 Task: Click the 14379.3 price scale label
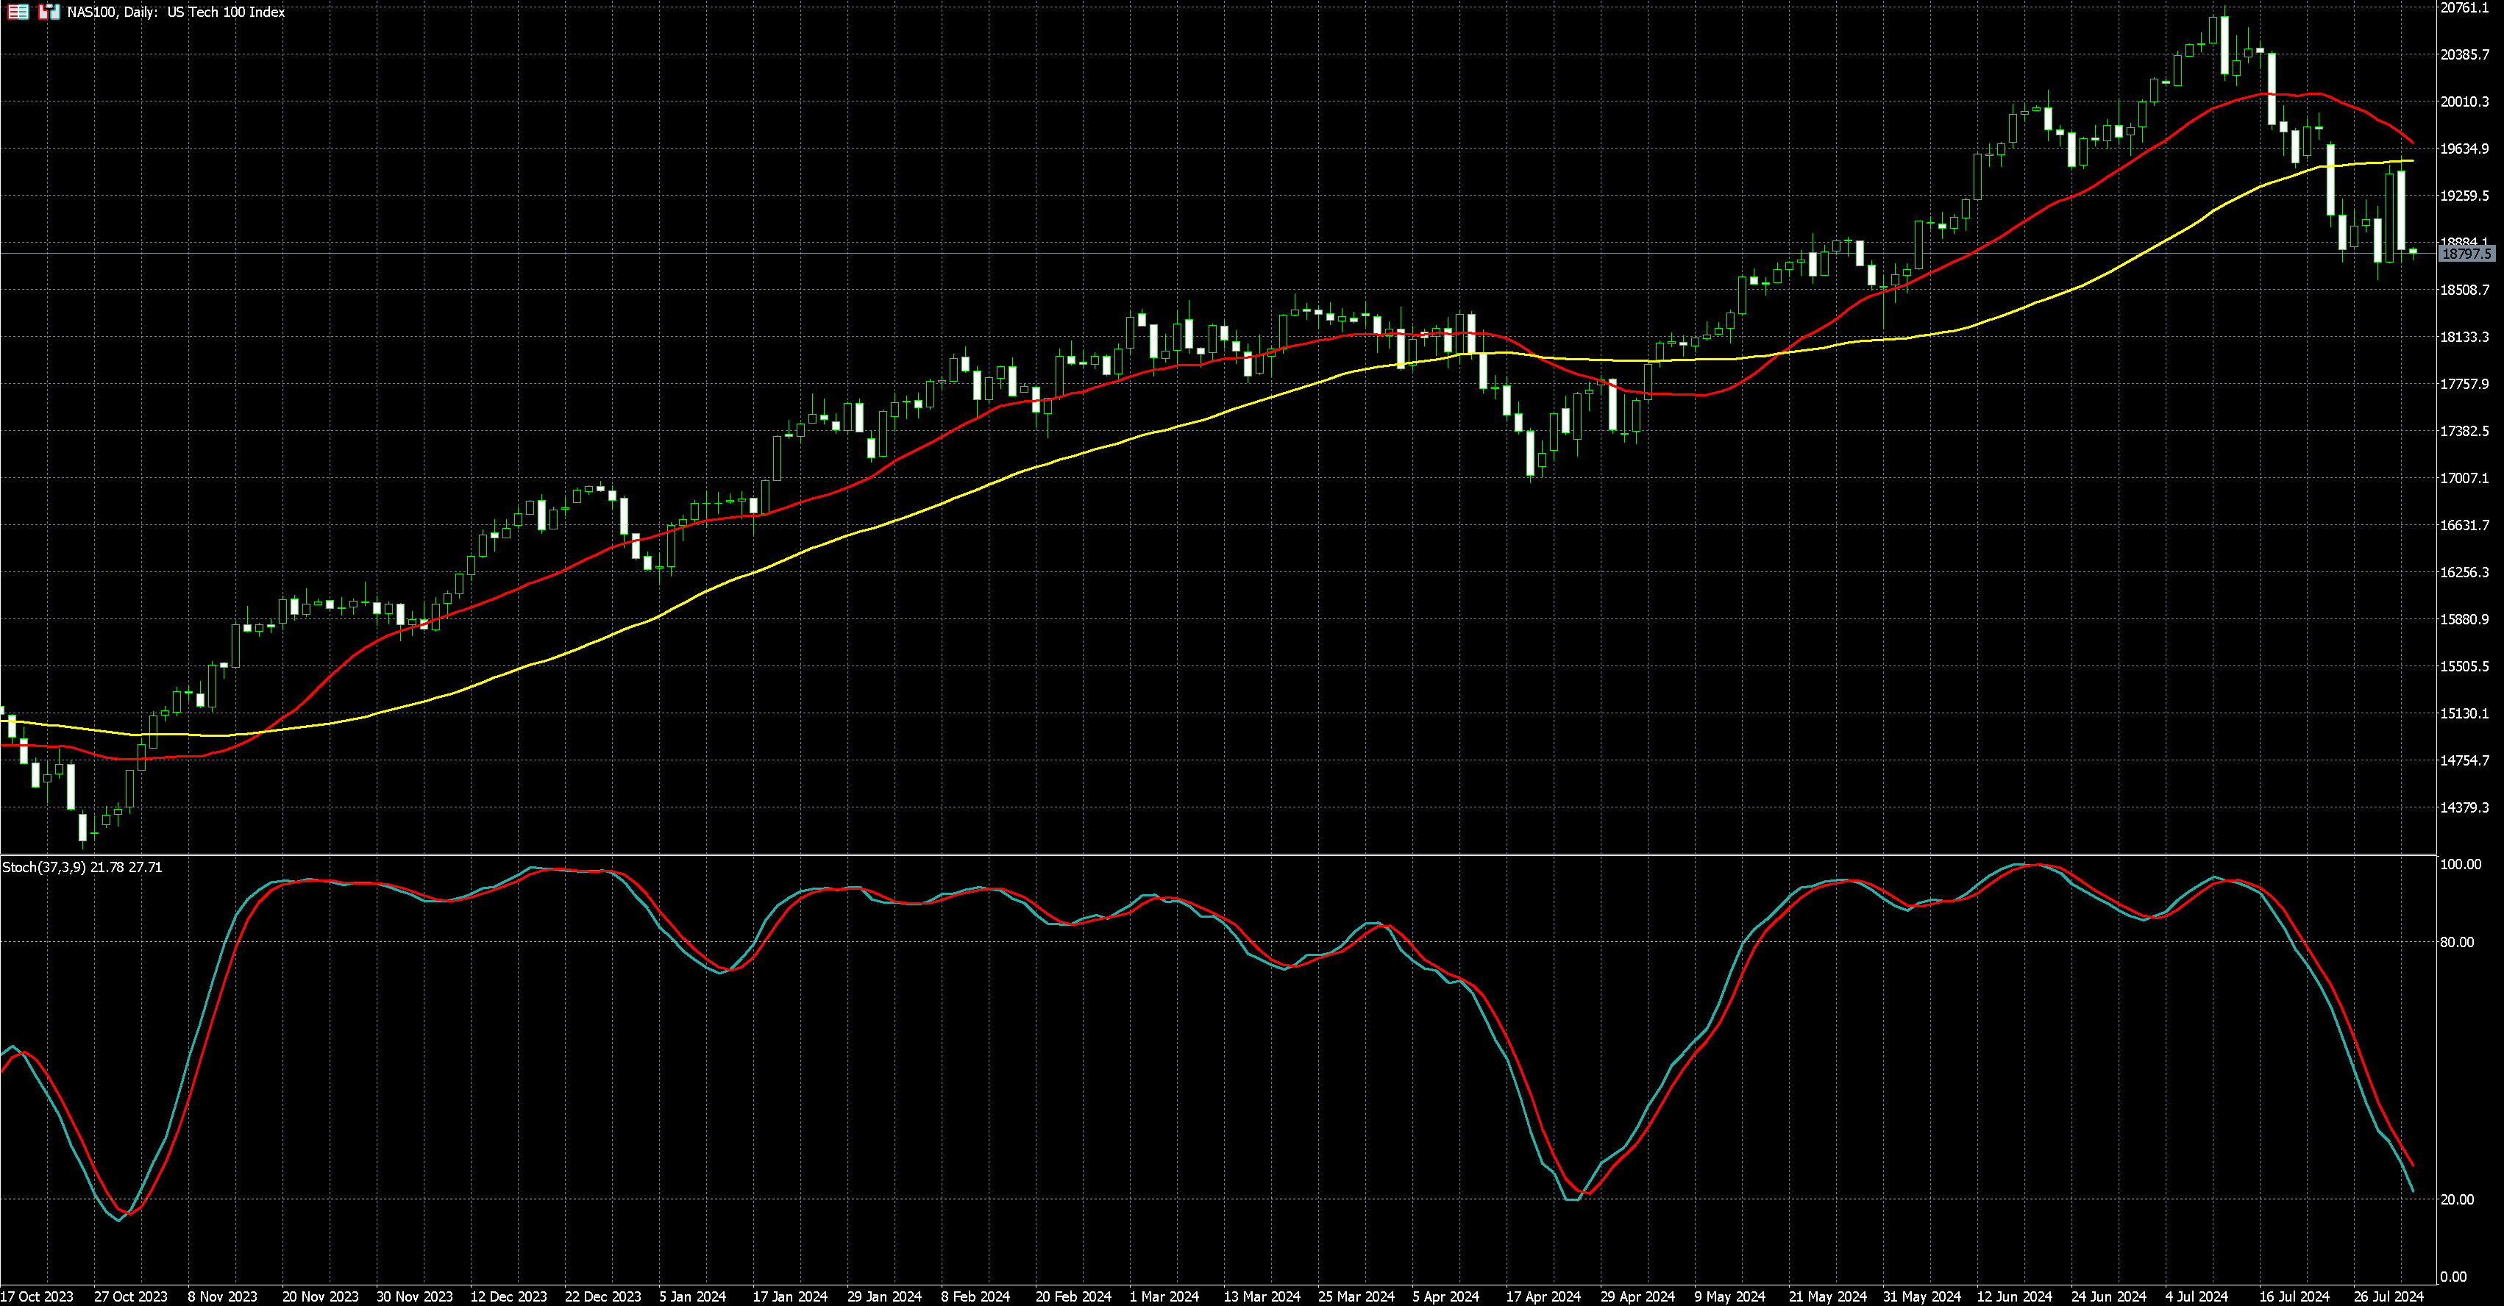tap(2464, 807)
